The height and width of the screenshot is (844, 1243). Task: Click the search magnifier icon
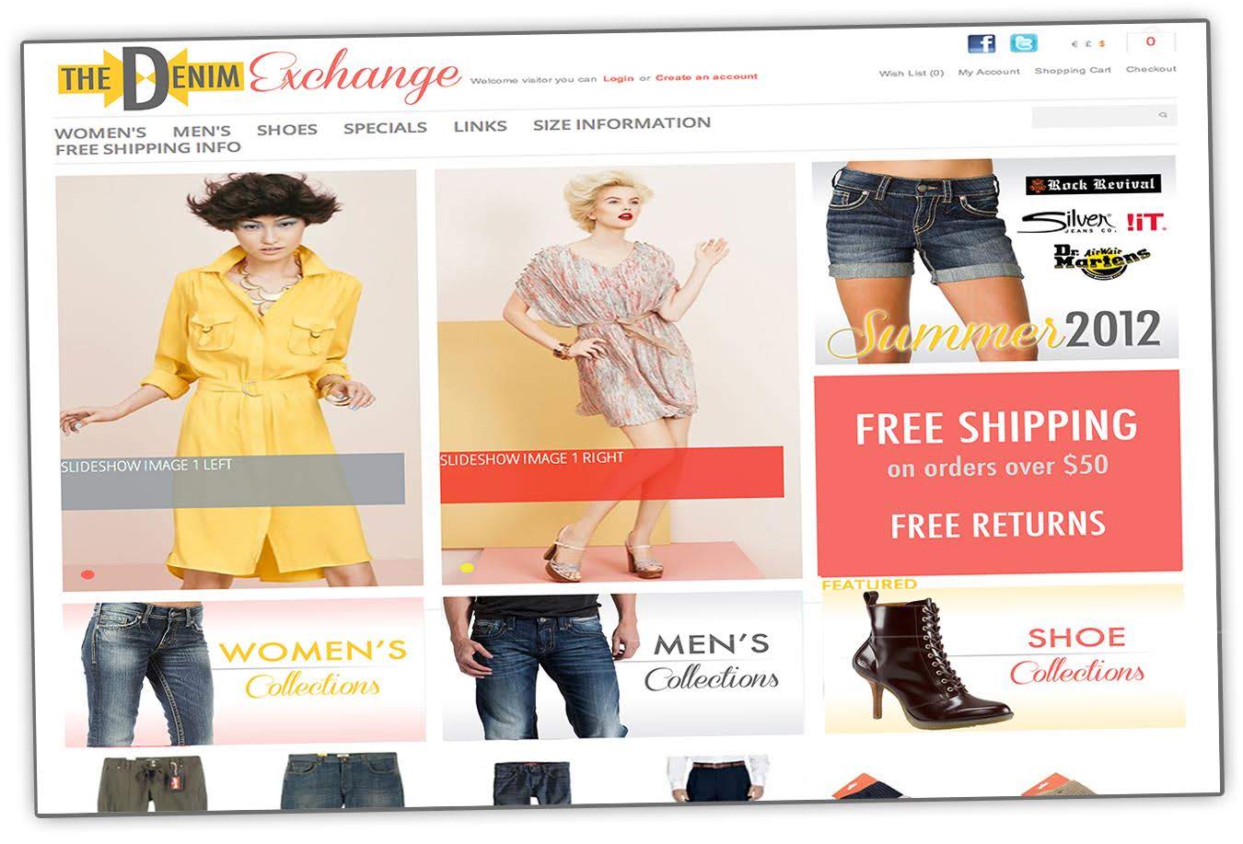1163,116
